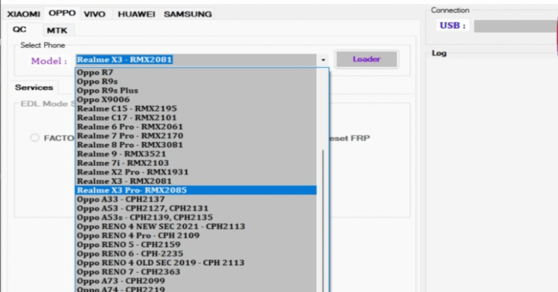Choose Oppo R7 from the list
Viewport: 558px width, 292px height.
click(196, 72)
